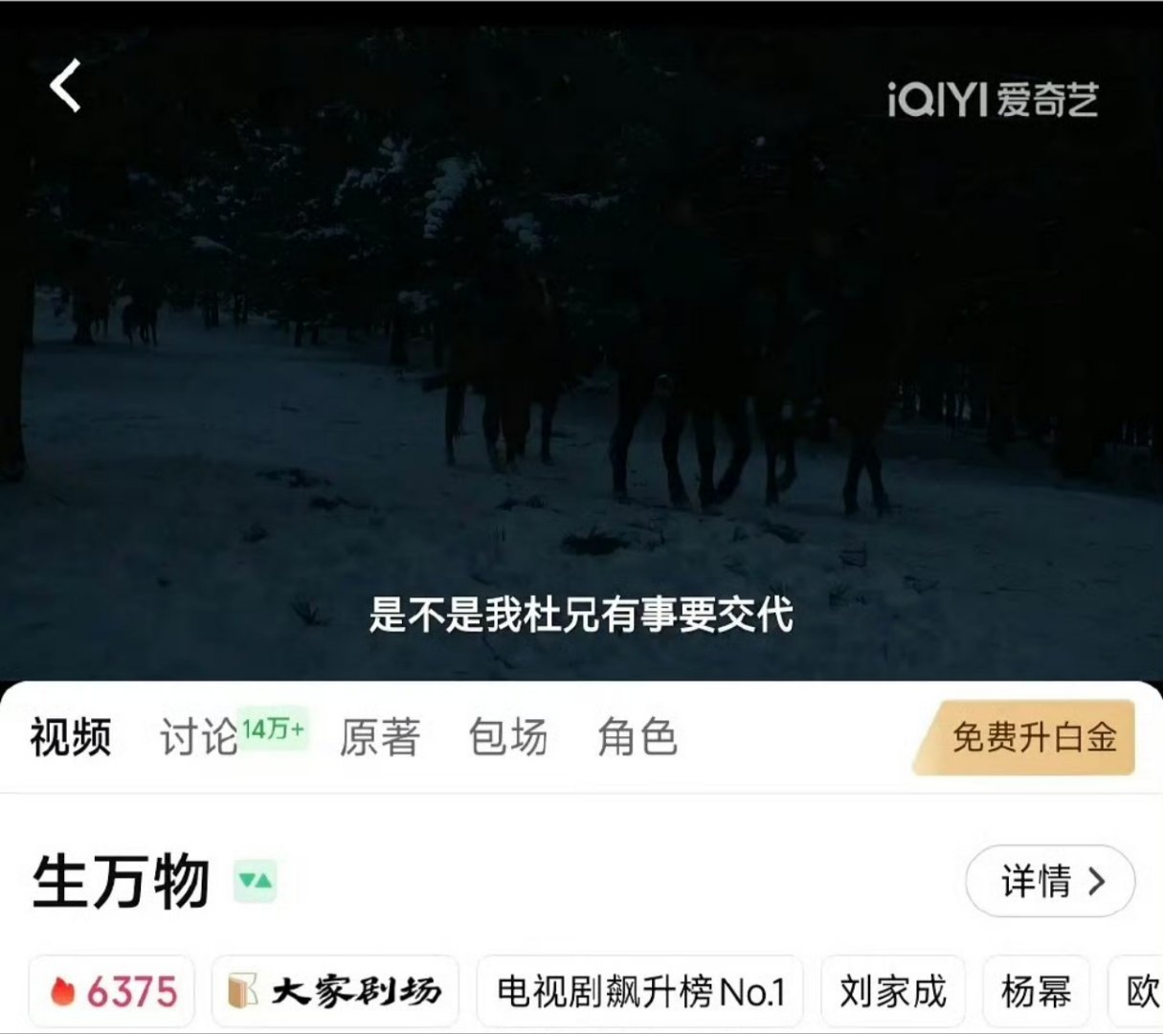Tap the 杨幂 actor tag
1163x1034 pixels.
coord(1036,991)
